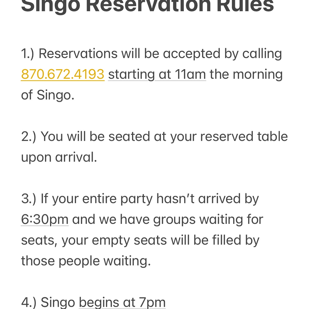Place cursor at 'of Singo.' line
This screenshot has width=314, height=309.
pyautogui.click(x=48, y=95)
